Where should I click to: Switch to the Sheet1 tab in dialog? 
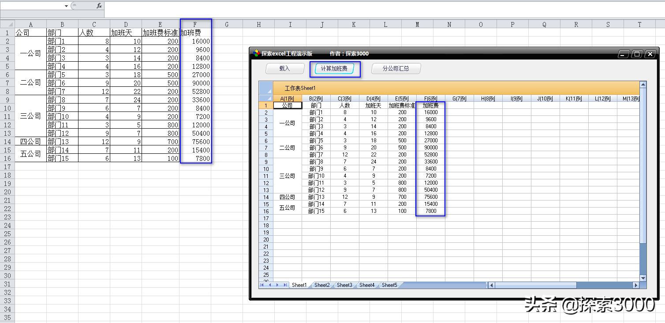(299, 285)
